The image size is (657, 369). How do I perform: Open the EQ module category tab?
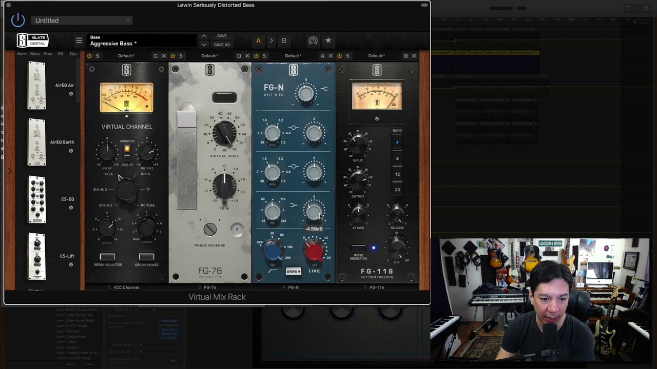(61, 54)
